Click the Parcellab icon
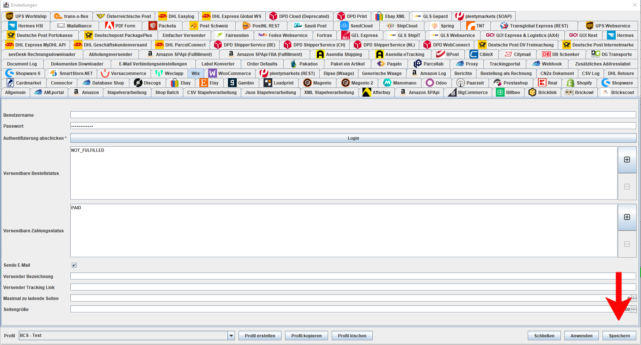Screen dimensions: 641x345 pos(418,64)
